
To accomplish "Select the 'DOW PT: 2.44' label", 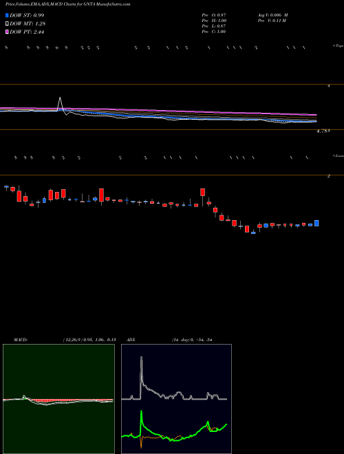I will click(x=27, y=32).
